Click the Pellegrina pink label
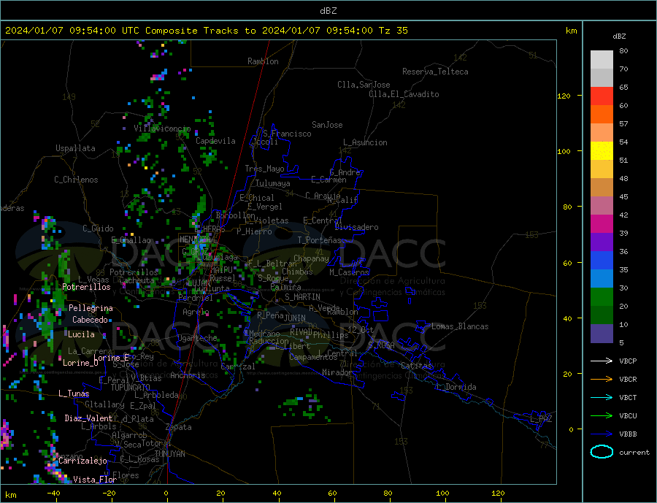The image size is (657, 503). 91,308
